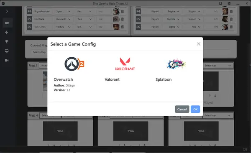The width and height of the screenshot is (251, 153).
Task: Confirm selection with the OK button
Action: 195,109
